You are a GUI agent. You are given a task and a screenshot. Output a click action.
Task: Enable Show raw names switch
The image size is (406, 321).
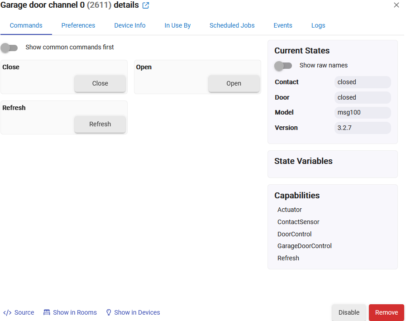(283, 66)
